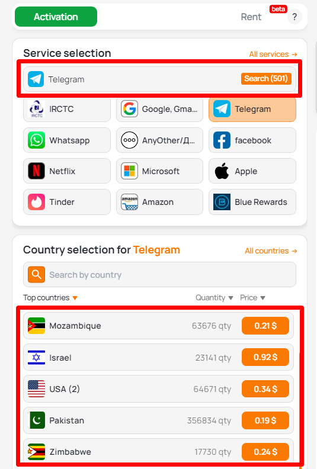Sort countries by Quantity
This screenshot has width=317, height=469.
coord(214,298)
